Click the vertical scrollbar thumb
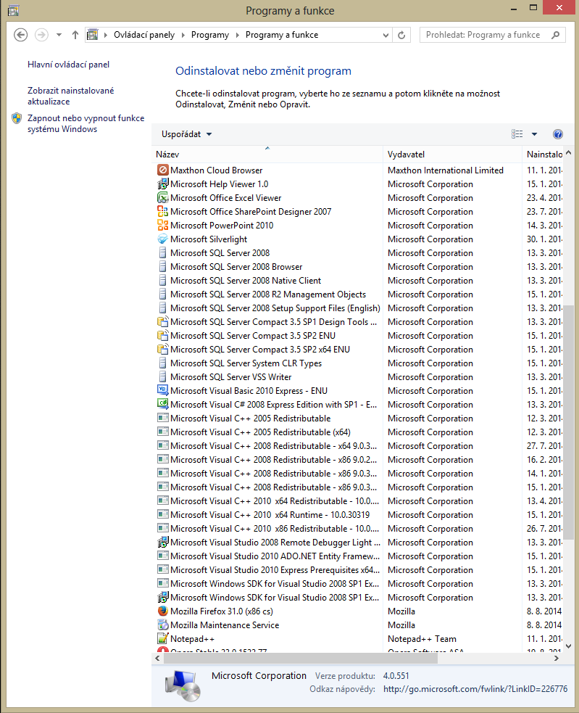This screenshot has width=579, height=713. coord(568,421)
